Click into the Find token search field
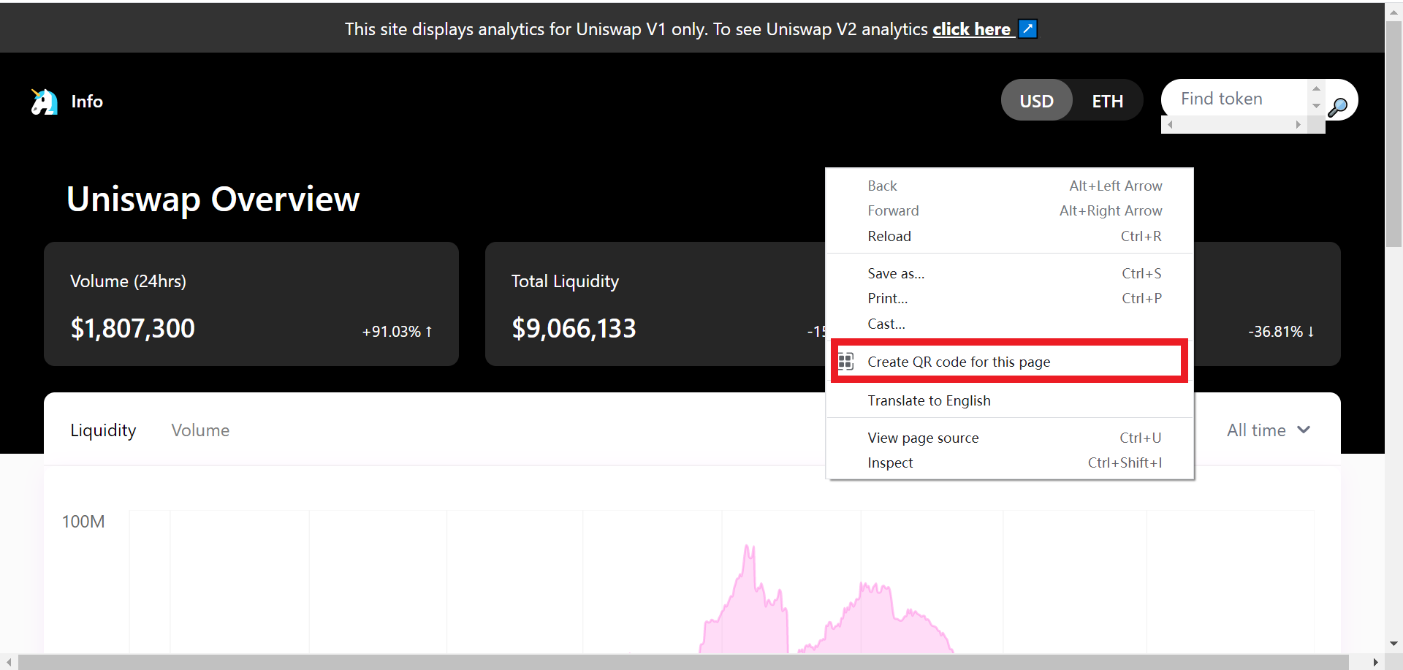 coord(1235,99)
